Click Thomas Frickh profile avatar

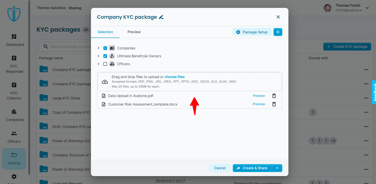point(327,8)
